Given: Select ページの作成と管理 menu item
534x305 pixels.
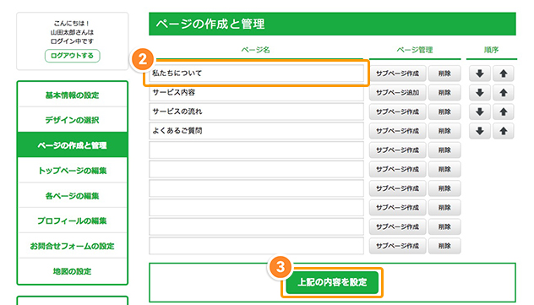Looking at the screenshot, I should pyautogui.click(x=72, y=145).
